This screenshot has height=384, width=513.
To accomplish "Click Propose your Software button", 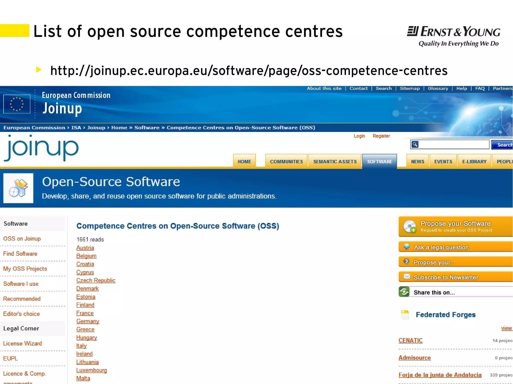I will (456, 226).
